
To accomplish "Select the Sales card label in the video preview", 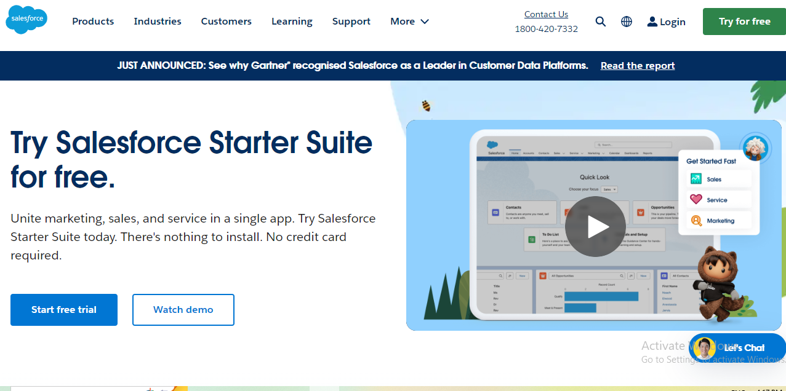I will (714, 180).
